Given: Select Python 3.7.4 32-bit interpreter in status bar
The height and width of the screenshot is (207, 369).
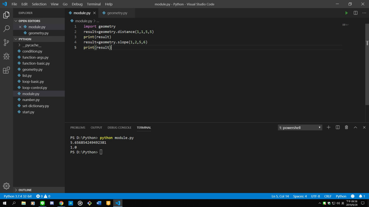Looking at the screenshot, I should (18, 196).
